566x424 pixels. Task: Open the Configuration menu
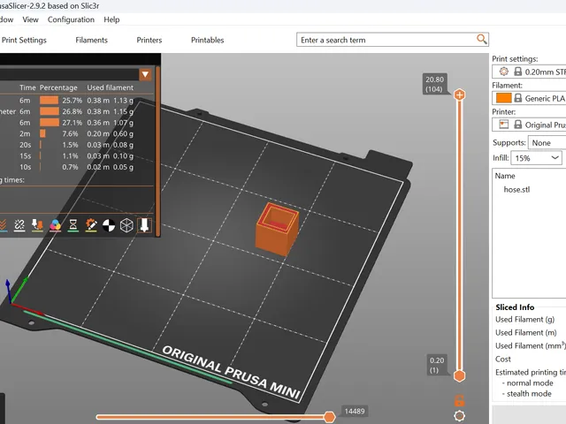pos(71,19)
